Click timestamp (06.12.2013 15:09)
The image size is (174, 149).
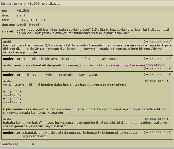(157, 74)
